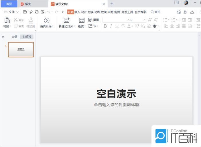Click the Copy button
201x147 pixels.
(x=19, y=26)
